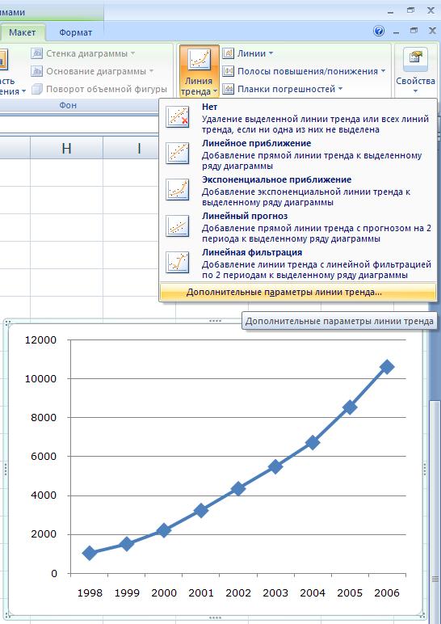Click the Планки погрешностей icon
The image size is (441, 624).
[x=228, y=89]
